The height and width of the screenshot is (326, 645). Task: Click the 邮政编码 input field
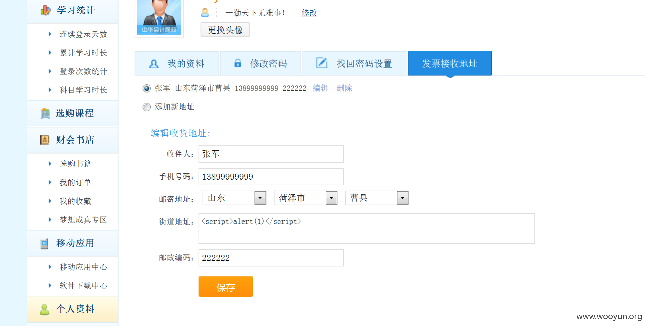coord(271,258)
